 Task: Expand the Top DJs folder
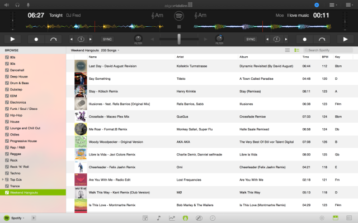[x=3, y=180]
